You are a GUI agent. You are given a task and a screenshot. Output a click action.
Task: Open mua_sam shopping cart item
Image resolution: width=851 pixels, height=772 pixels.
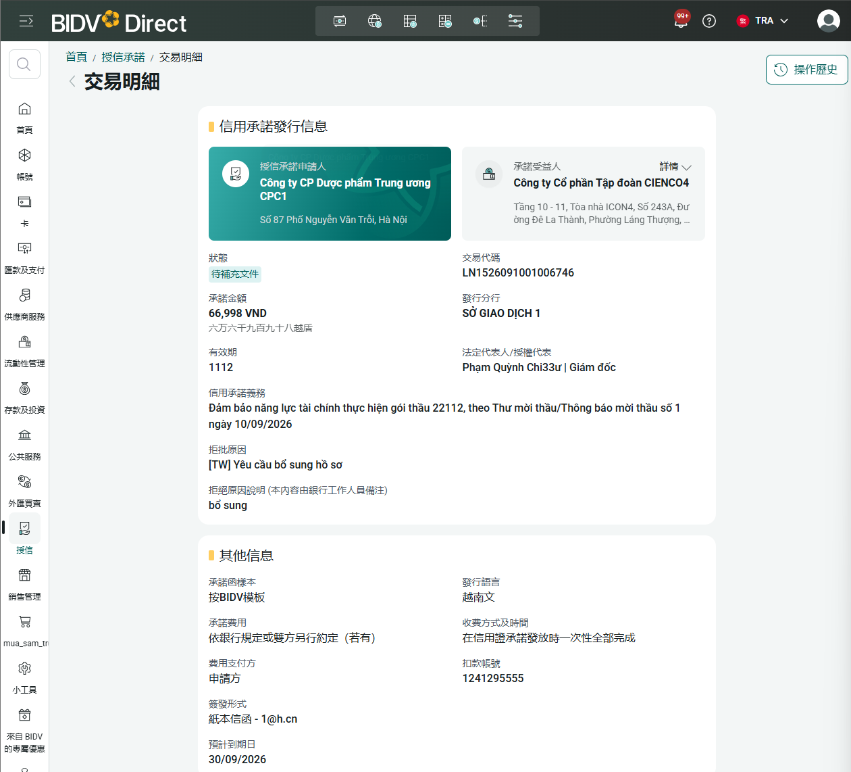[24, 630]
